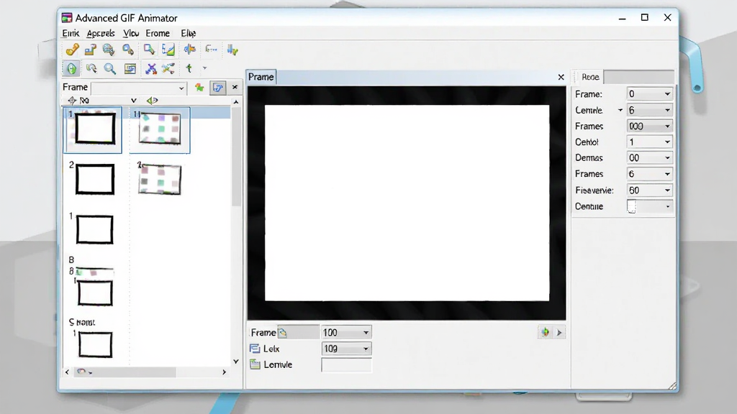Click the blue and green bars toolbar icon
737x414 pixels.
click(232, 50)
